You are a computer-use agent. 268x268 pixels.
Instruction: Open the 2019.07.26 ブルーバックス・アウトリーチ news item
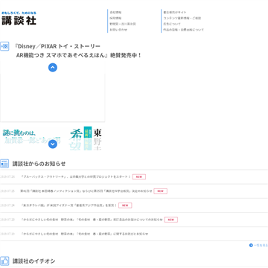click(x=76, y=176)
